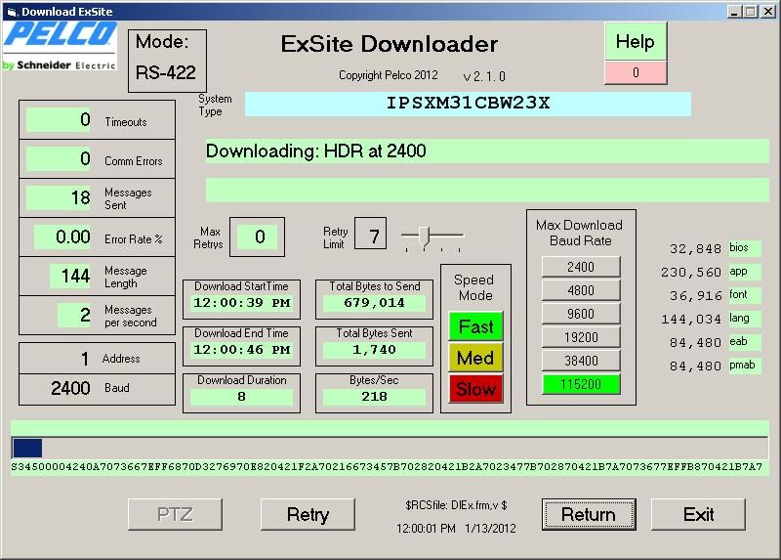This screenshot has width=781, height=560.
Task: Click the Help button
Action: coord(636,41)
